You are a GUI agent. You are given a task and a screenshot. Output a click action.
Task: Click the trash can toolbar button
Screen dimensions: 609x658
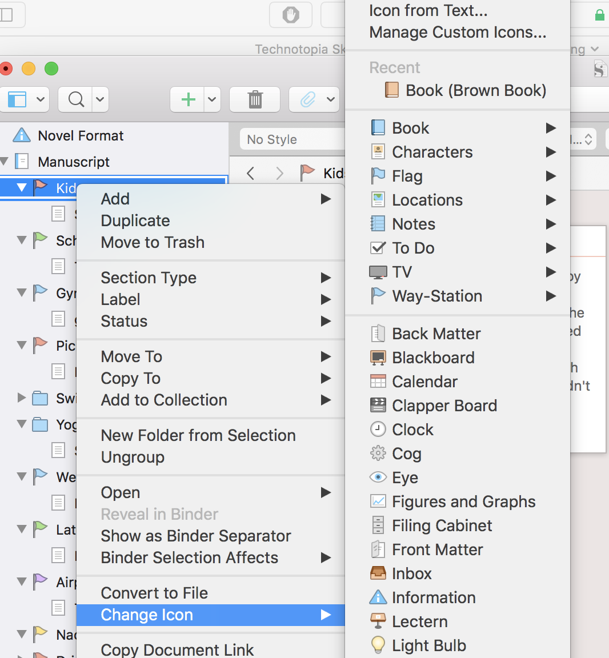pos(255,99)
